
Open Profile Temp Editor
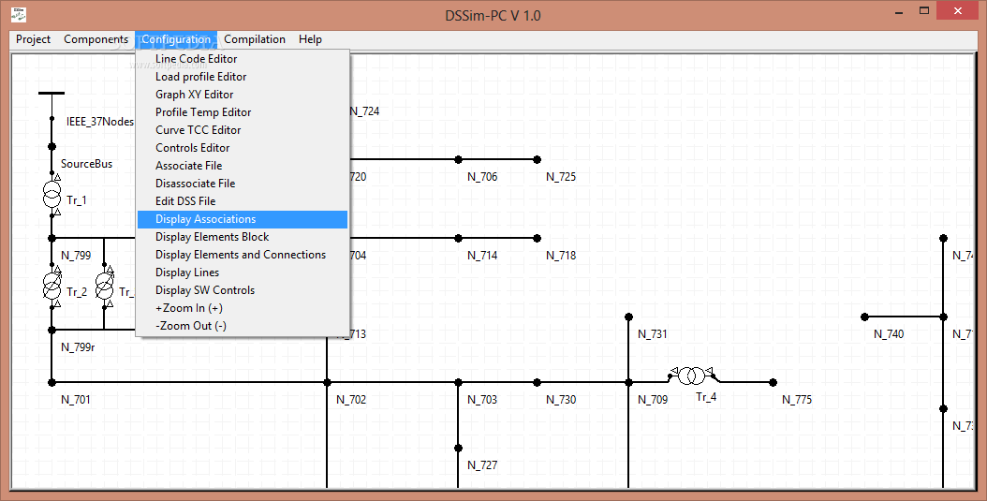tap(243, 112)
